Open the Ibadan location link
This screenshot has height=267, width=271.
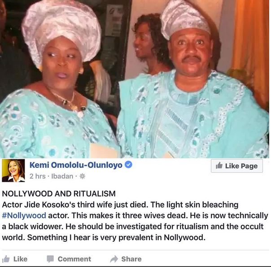tap(62, 176)
